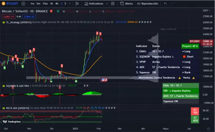This screenshot has width=215, height=132.
Task: Select the 1m timeframe
Action: (x=32, y=4)
